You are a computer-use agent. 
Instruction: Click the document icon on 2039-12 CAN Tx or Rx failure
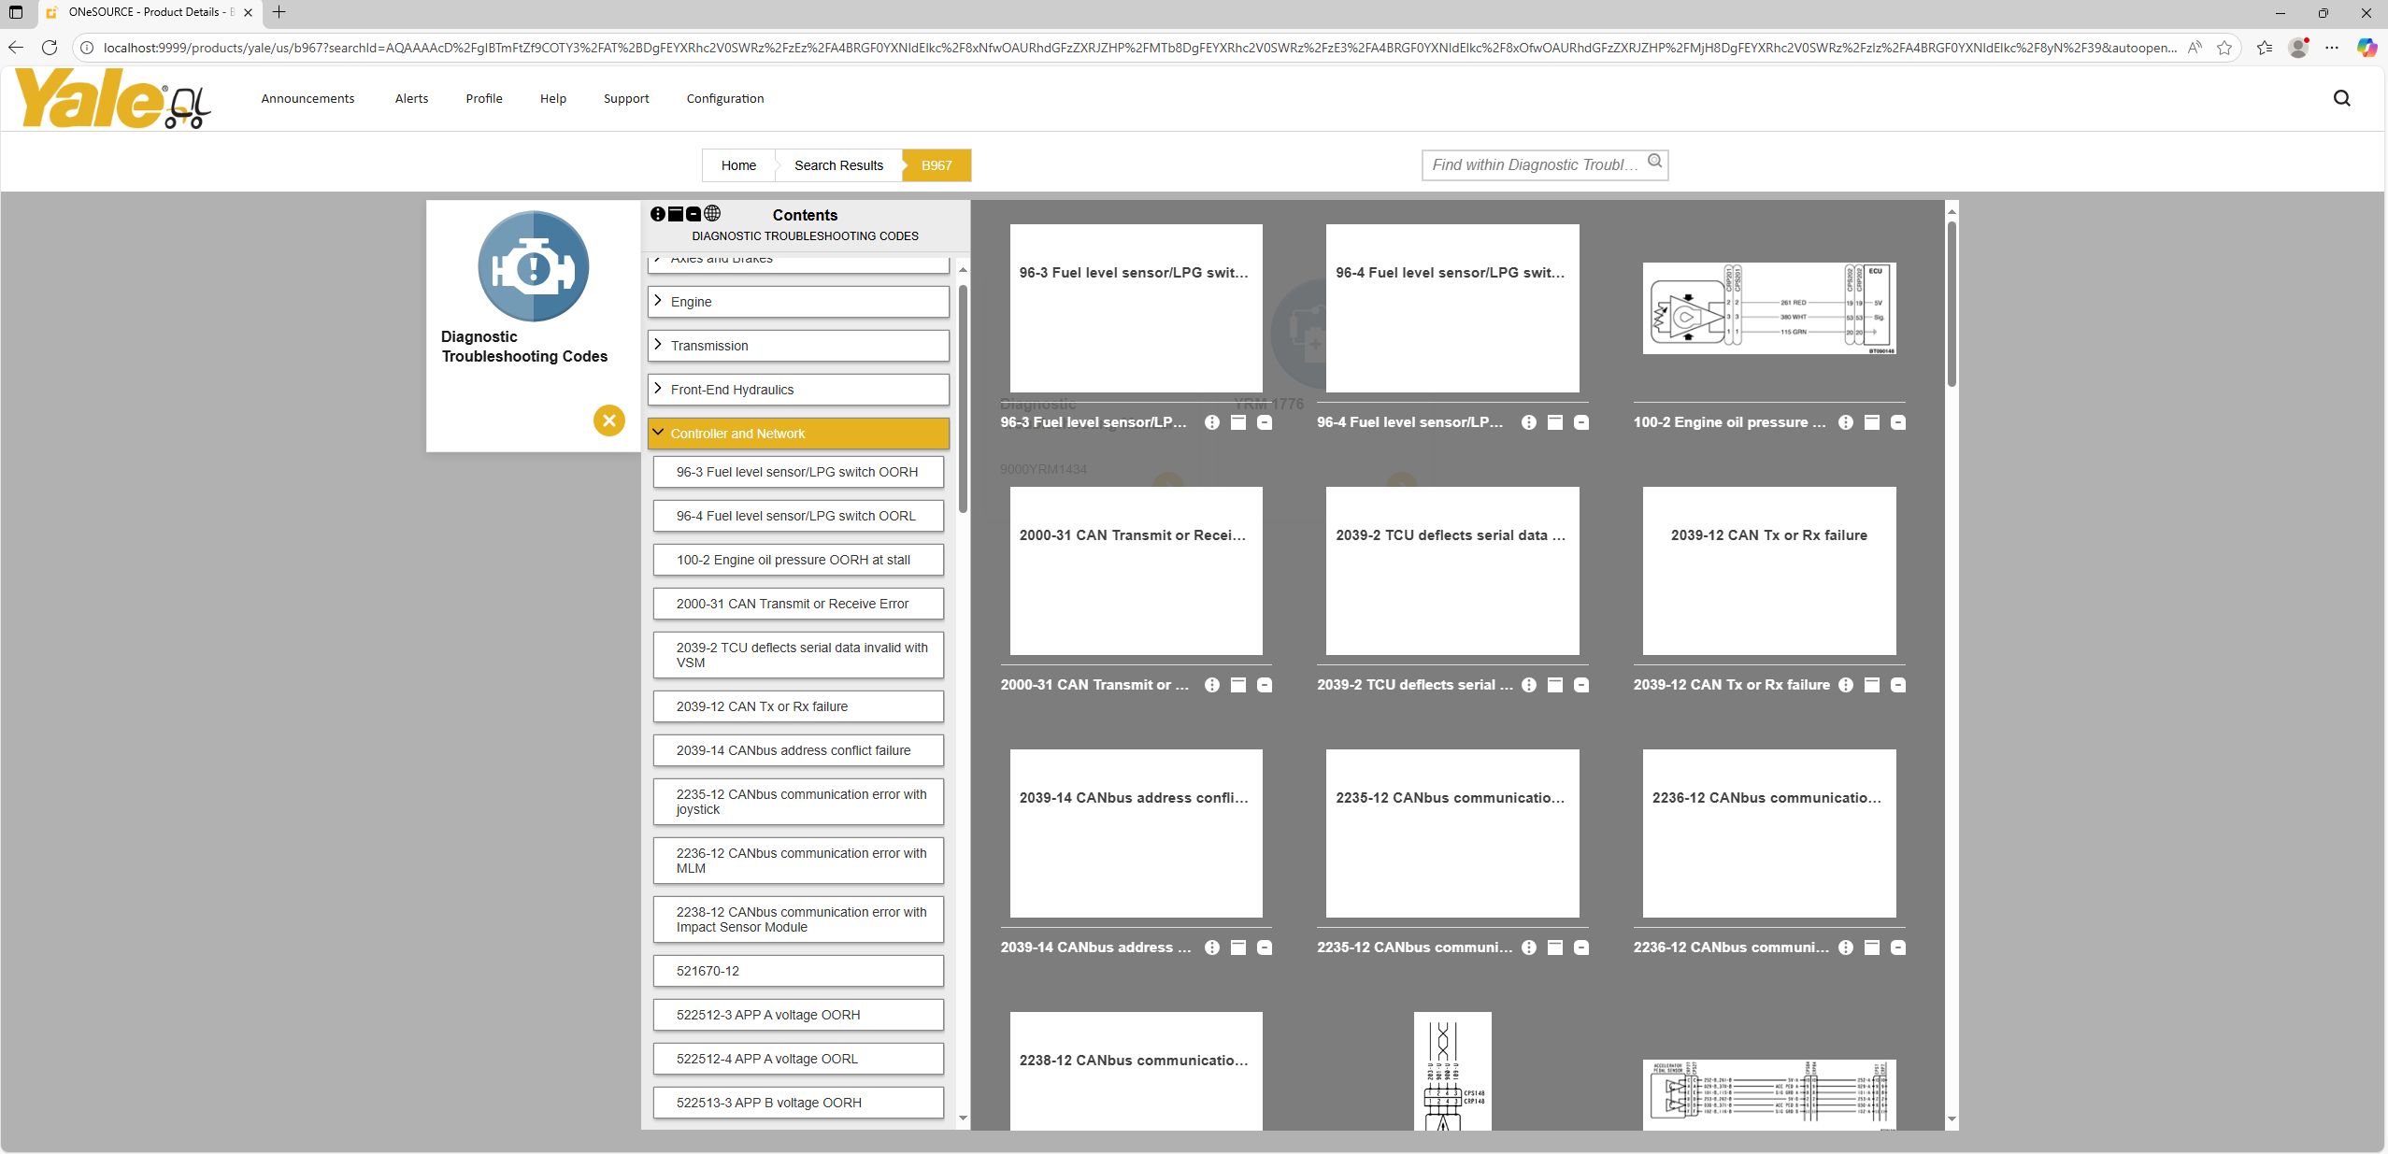point(1872,685)
